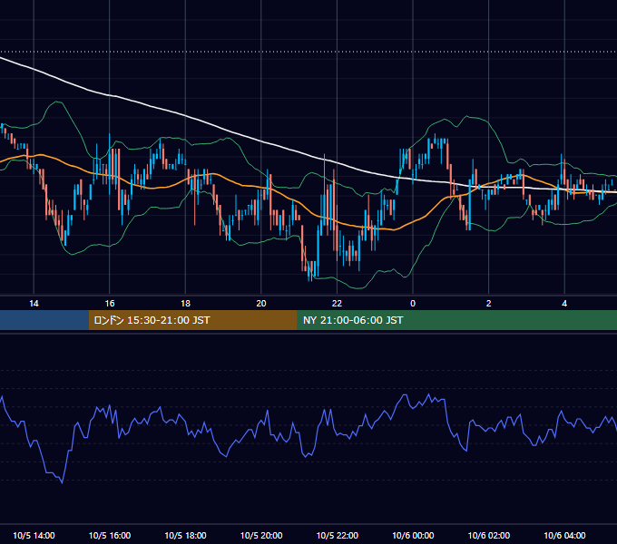Click the 10/5 16:00 date label
The height and width of the screenshot is (544, 617).
click(x=110, y=535)
